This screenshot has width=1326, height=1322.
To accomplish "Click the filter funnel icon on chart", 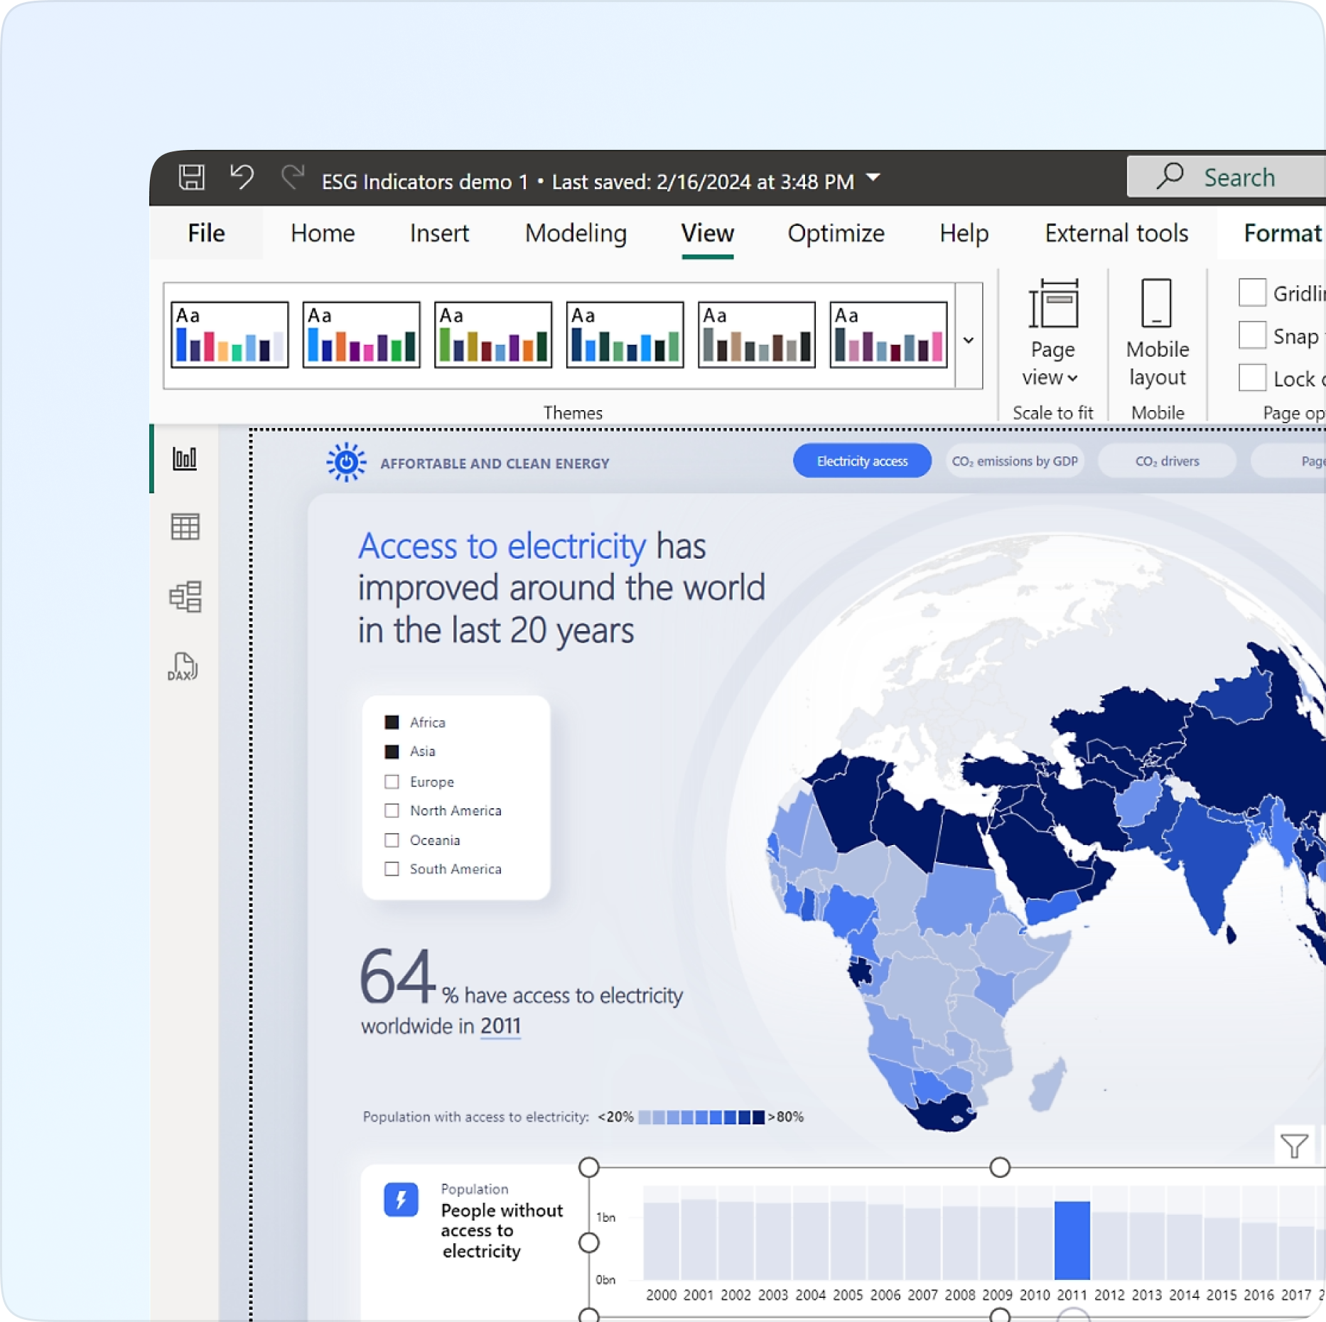I will (x=1294, y=1145).
